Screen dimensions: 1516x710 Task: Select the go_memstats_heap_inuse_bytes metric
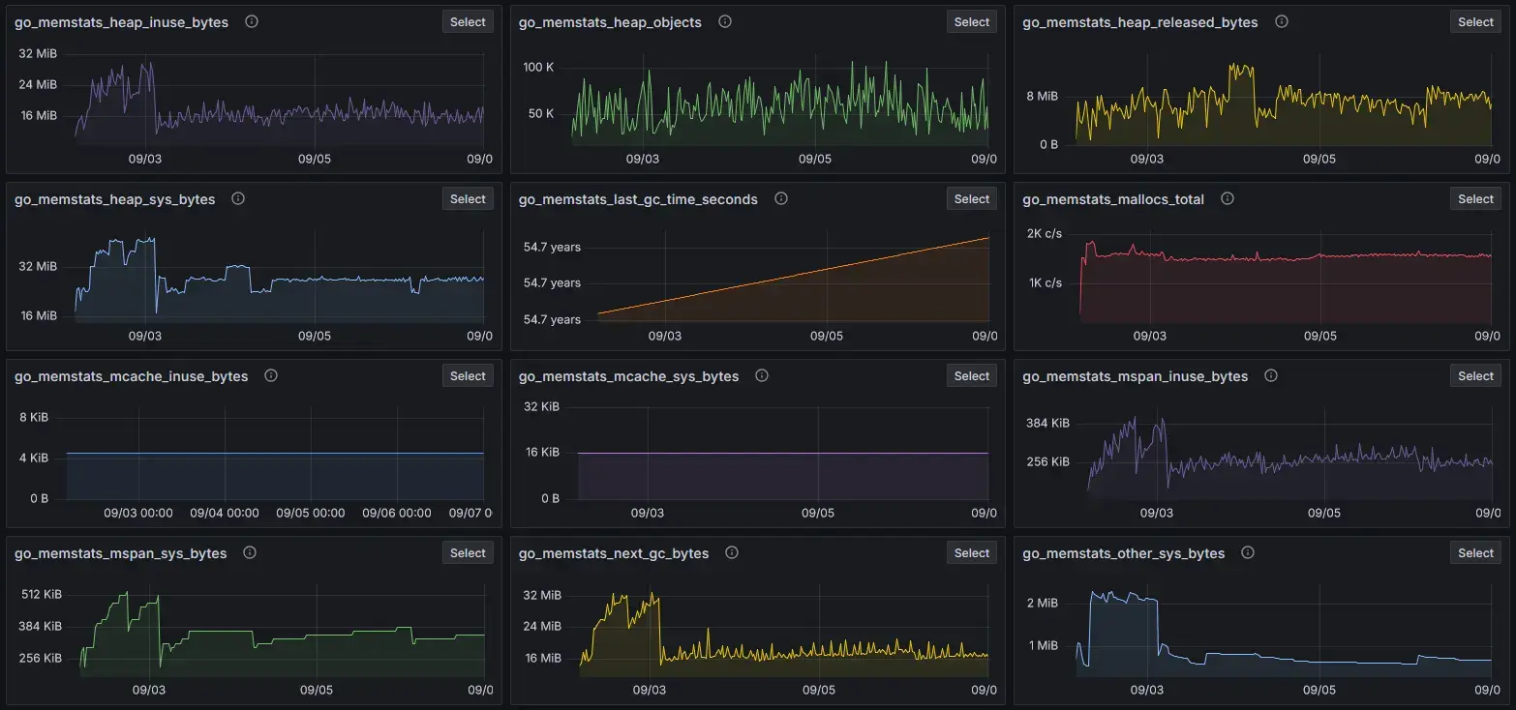click(x=468, y=22)
